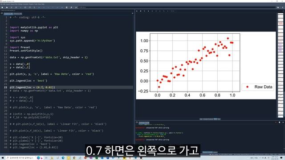
Task: Open Preferences via wrench icon
Action: click(x=71, y=8)
